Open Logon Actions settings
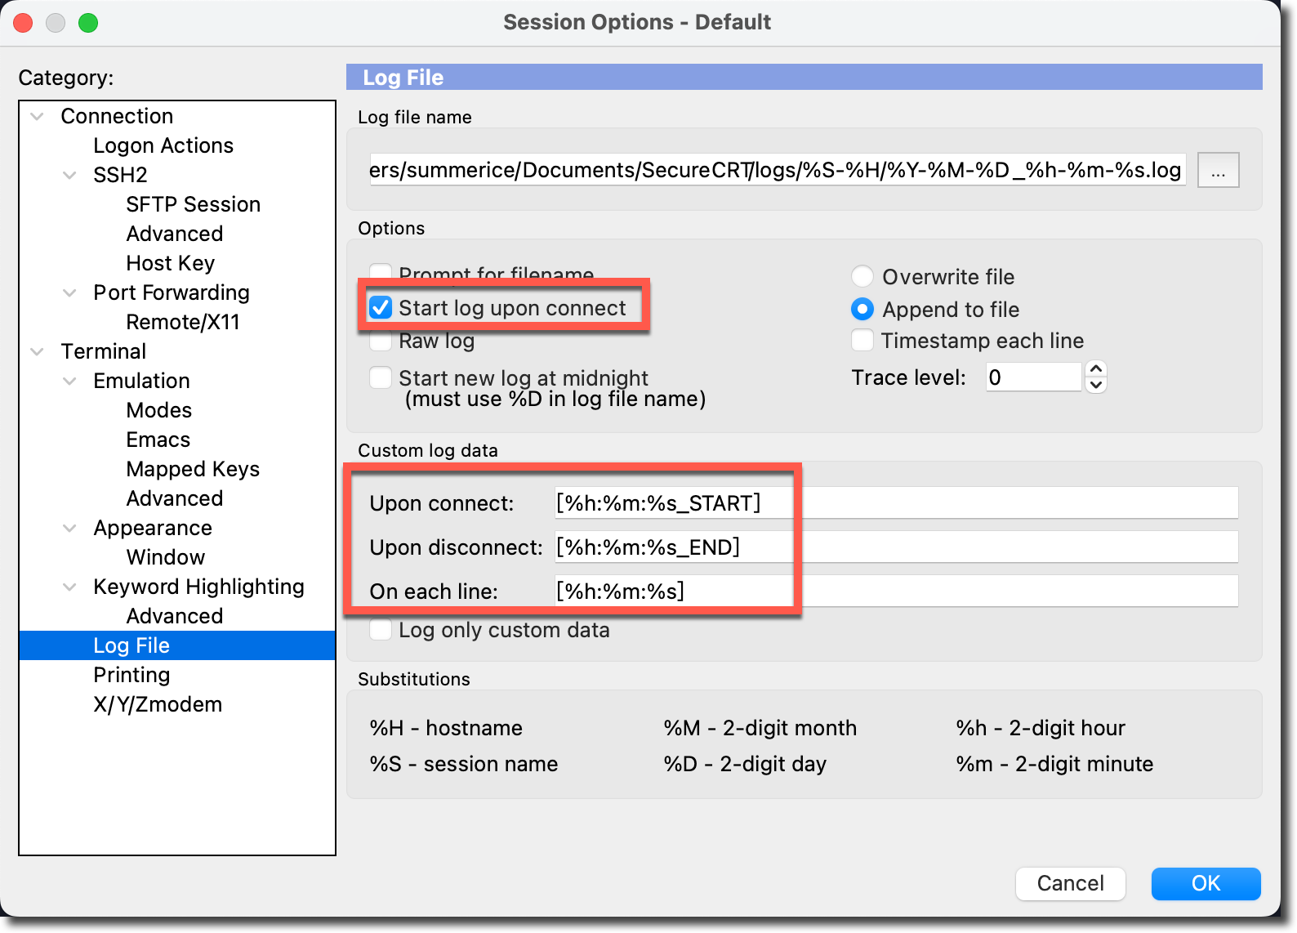This screenshot has height=933, width=1297. (x=163, y=145)
